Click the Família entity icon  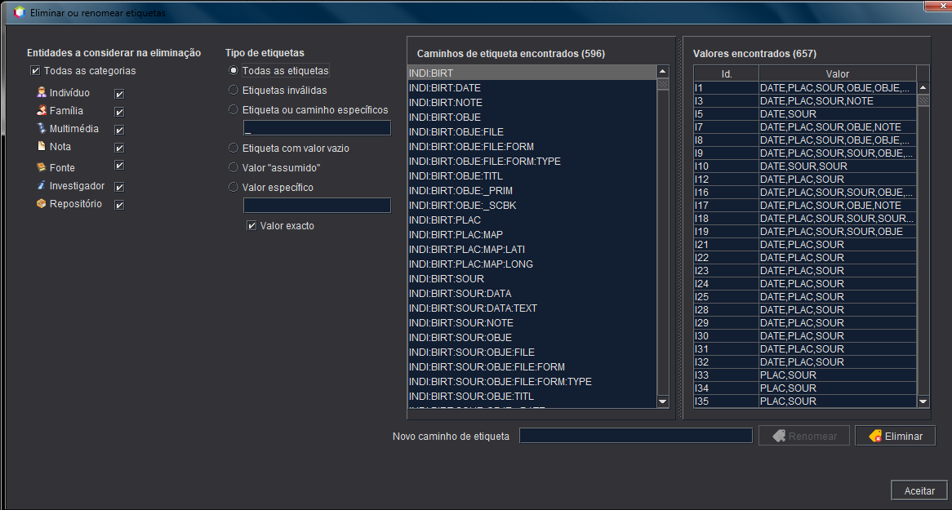click(42, 111)
